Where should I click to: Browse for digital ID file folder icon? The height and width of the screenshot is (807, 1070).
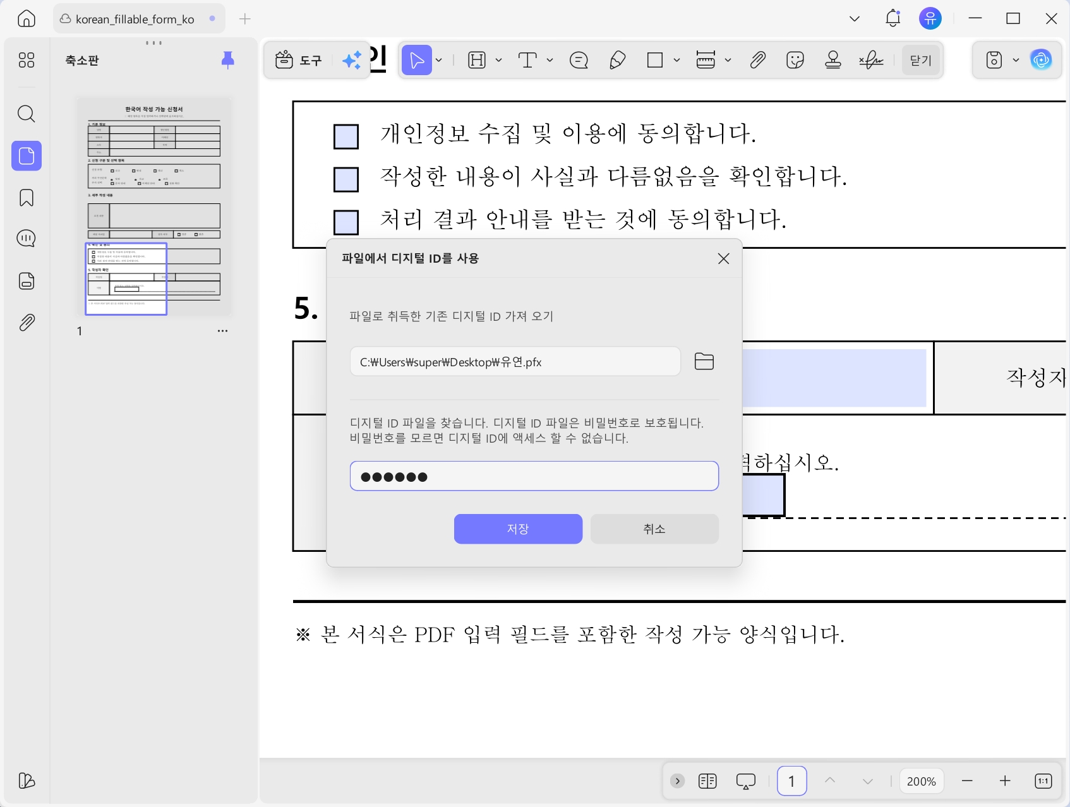click(704, 361)
